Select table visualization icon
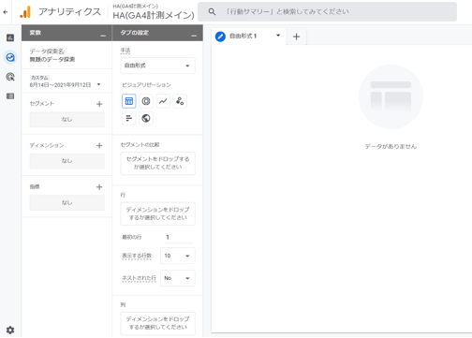Image resolution: width=472 pixels, height=338 pixels. (129, 101)
